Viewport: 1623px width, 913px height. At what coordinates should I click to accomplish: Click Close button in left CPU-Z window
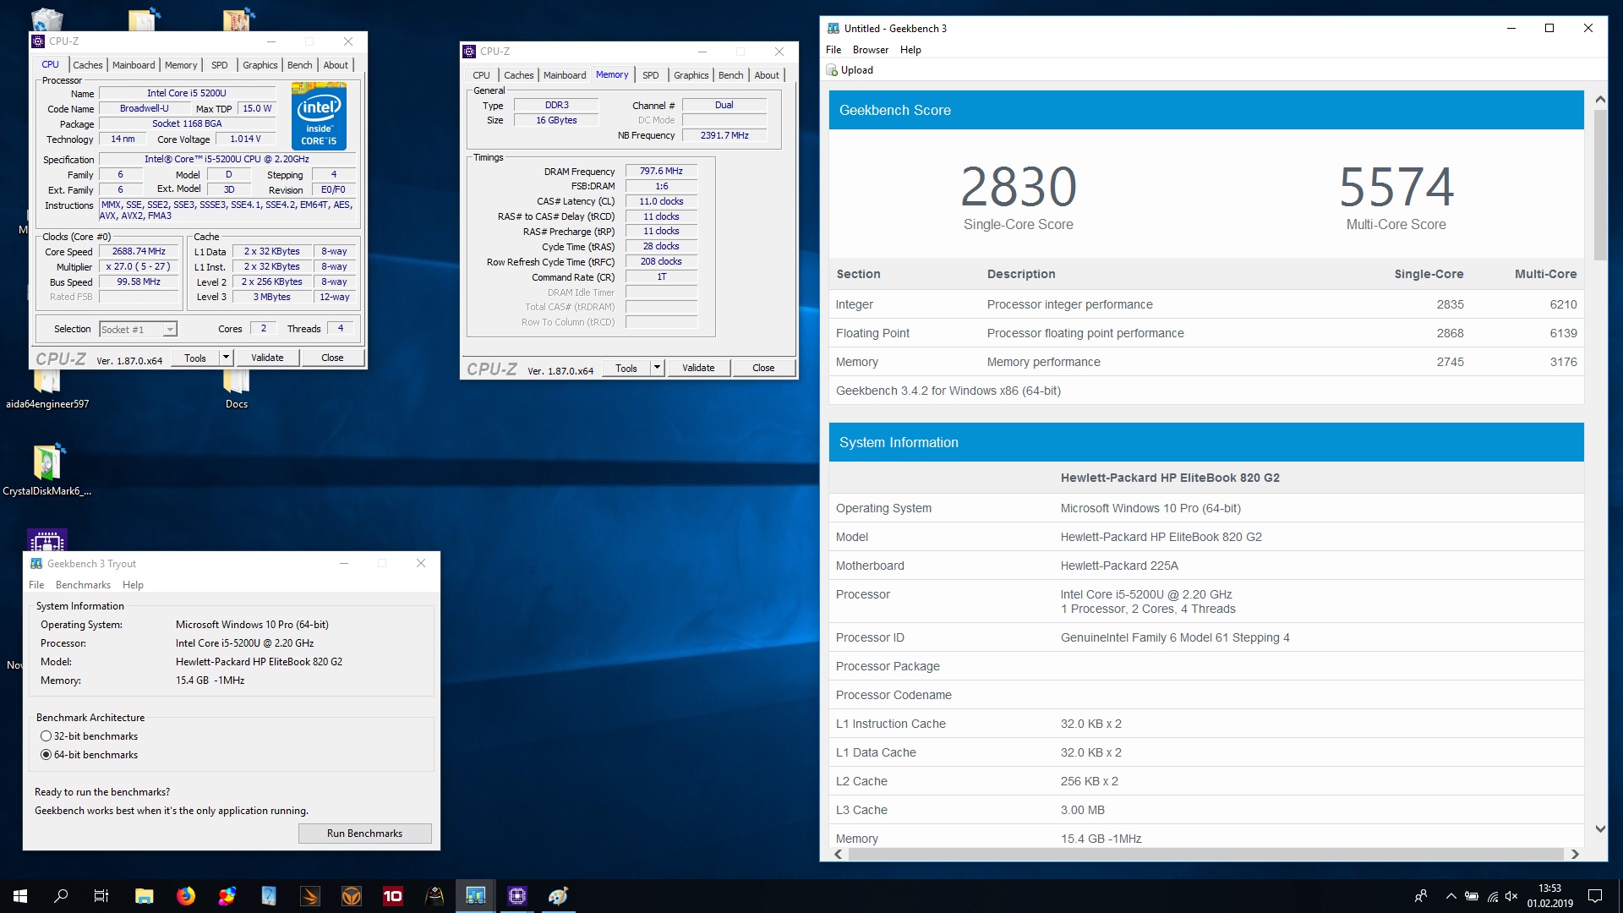click(x=332, y=358)
